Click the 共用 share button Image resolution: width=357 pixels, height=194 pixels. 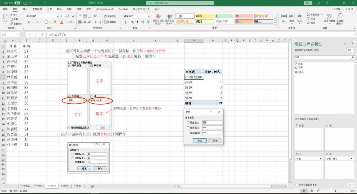349,9
